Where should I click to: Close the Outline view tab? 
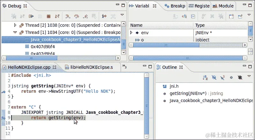point(181,67)
